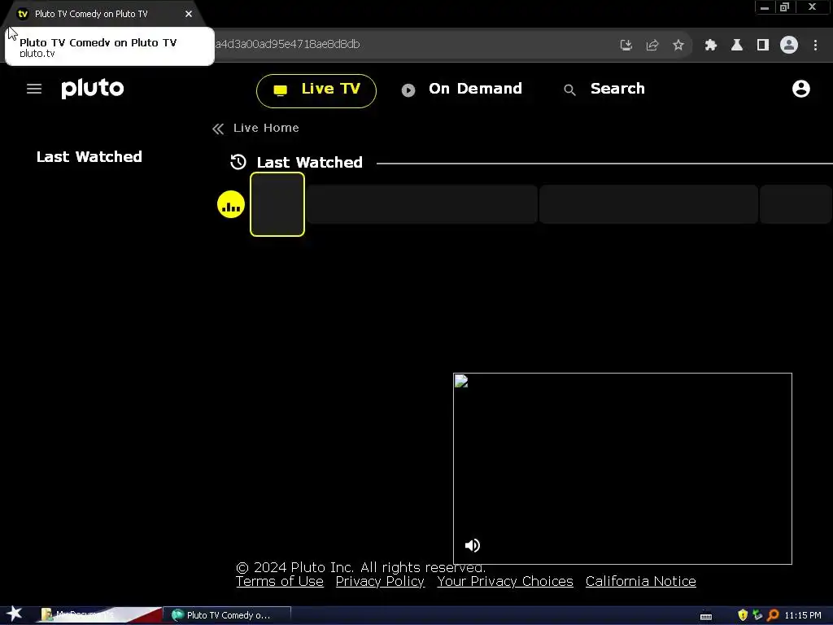Open Privacy Policy link
This screenshot has height=625, width=833.
pyautogui.click(x=380, y=581)
